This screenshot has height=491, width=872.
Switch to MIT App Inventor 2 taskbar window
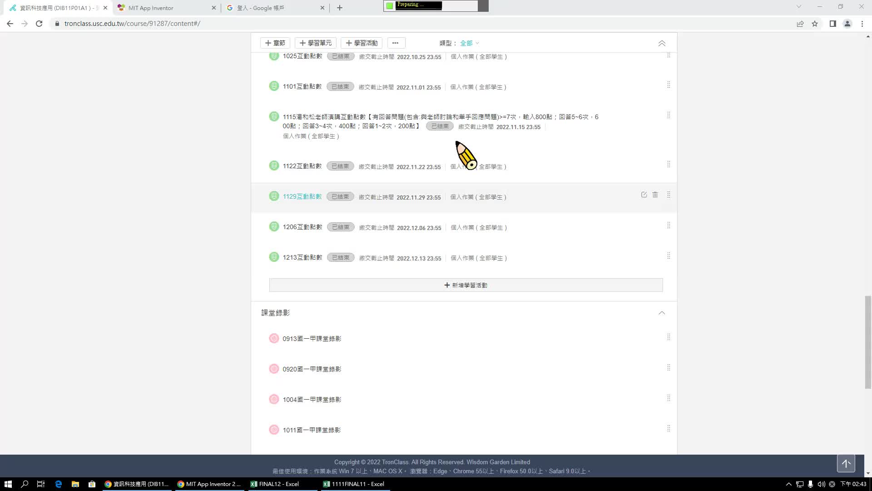tap(210, 484)
